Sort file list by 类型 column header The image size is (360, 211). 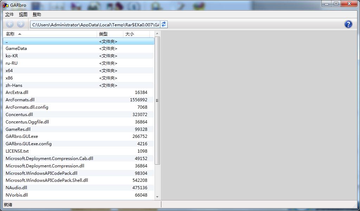(103, 34)
